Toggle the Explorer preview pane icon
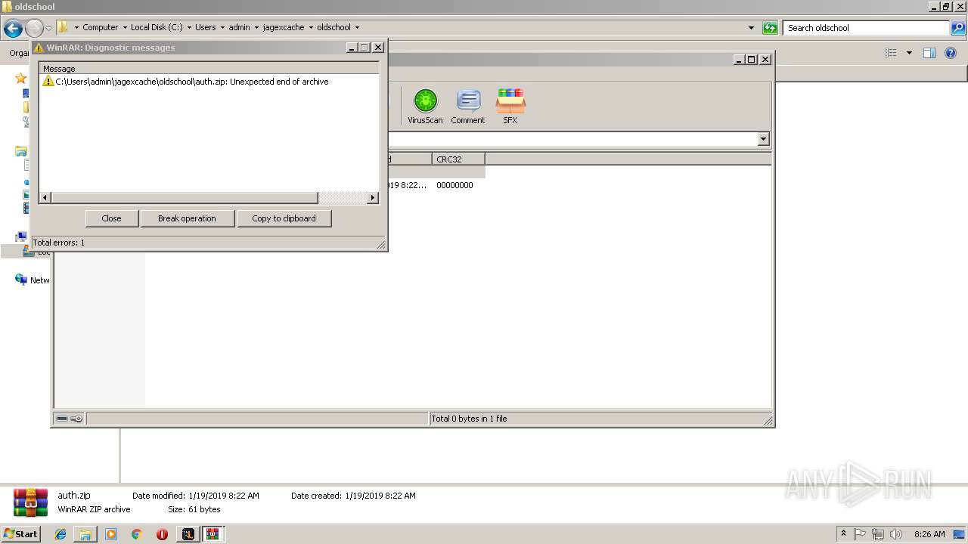The image size is (968, 544). (929, 53)
